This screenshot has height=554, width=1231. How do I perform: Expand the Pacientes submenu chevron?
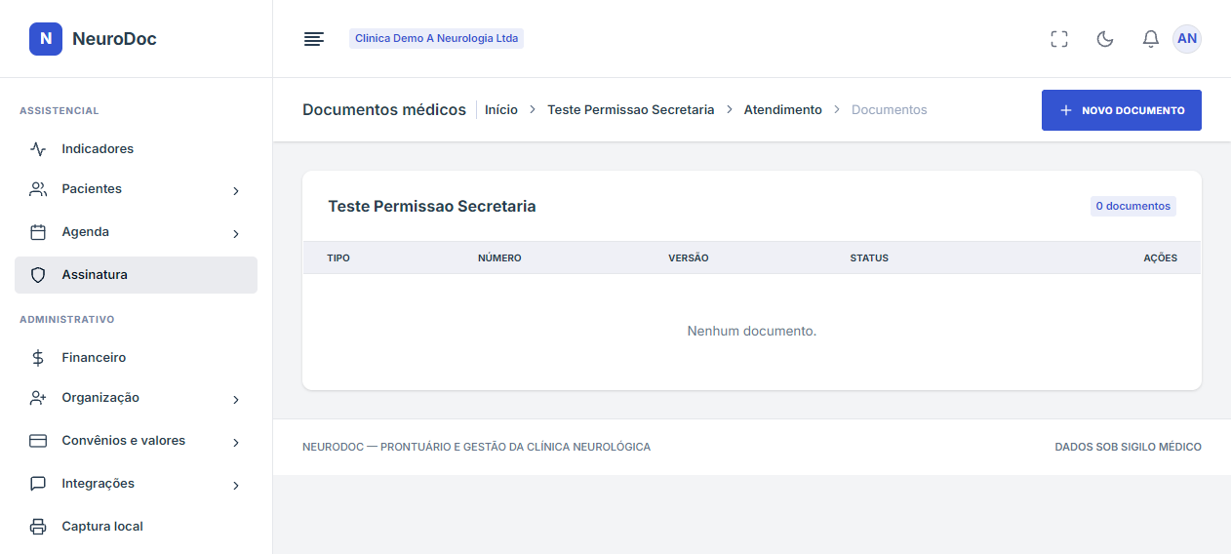236,191
